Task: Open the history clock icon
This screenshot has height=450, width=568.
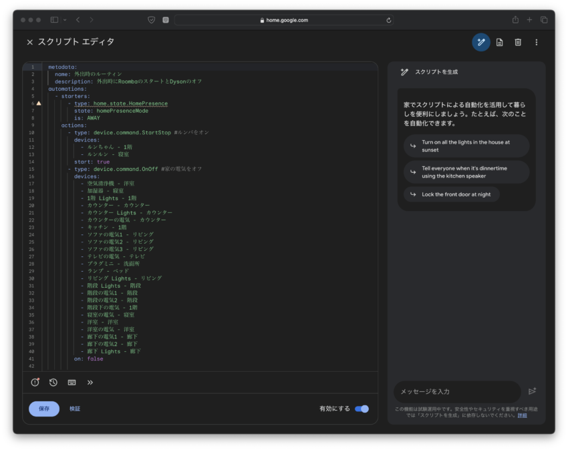Action: pos(53,383)
